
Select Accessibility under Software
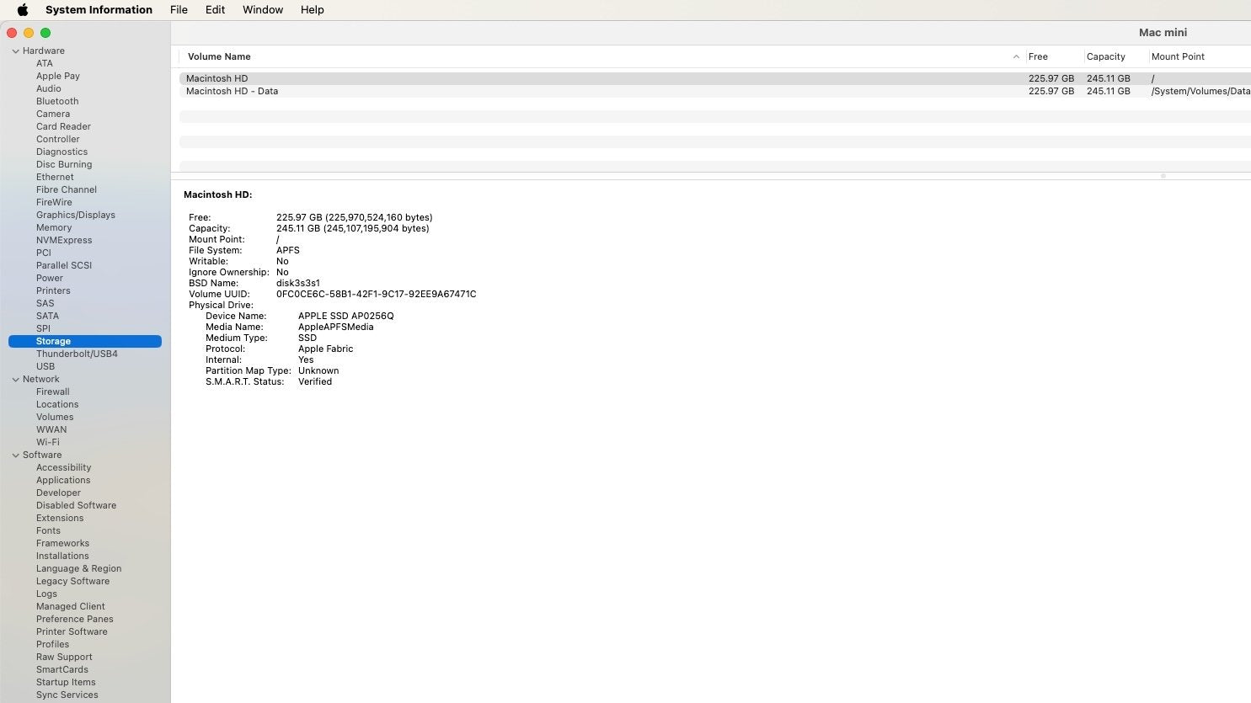(x=63, y=467)
